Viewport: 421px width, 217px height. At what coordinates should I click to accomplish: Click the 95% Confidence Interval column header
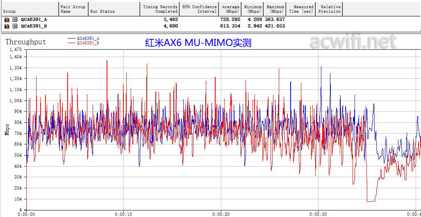199,9
